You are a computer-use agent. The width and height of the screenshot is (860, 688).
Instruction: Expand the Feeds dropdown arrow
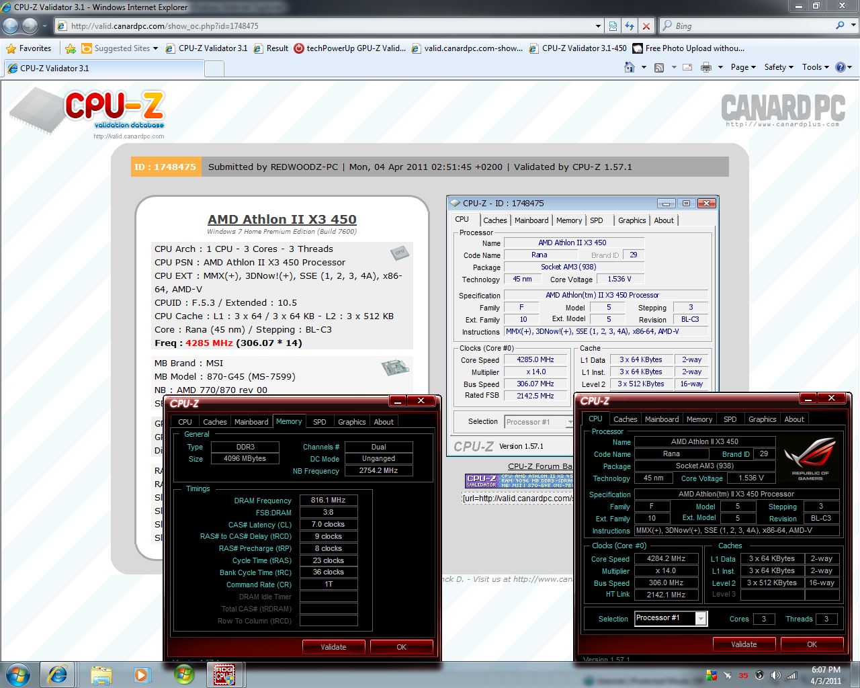pos(673,67)
